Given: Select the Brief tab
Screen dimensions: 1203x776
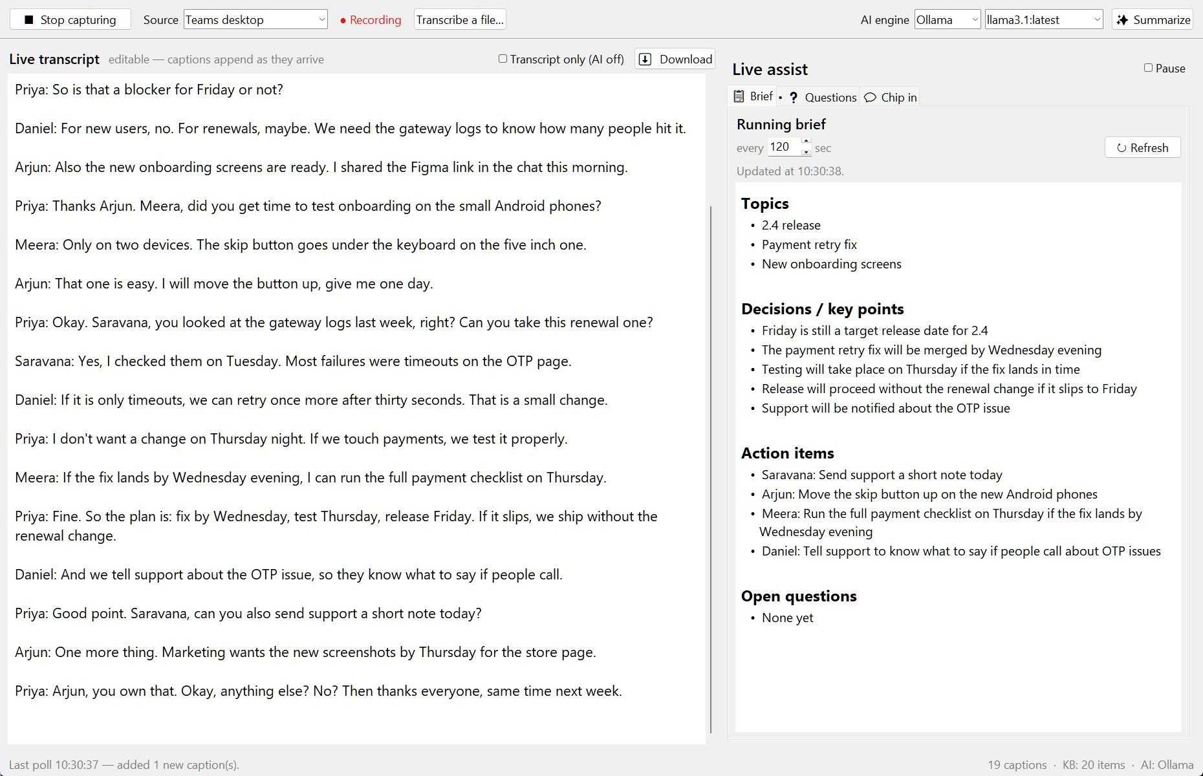Looking at the screenshot, I should [753, 96].
